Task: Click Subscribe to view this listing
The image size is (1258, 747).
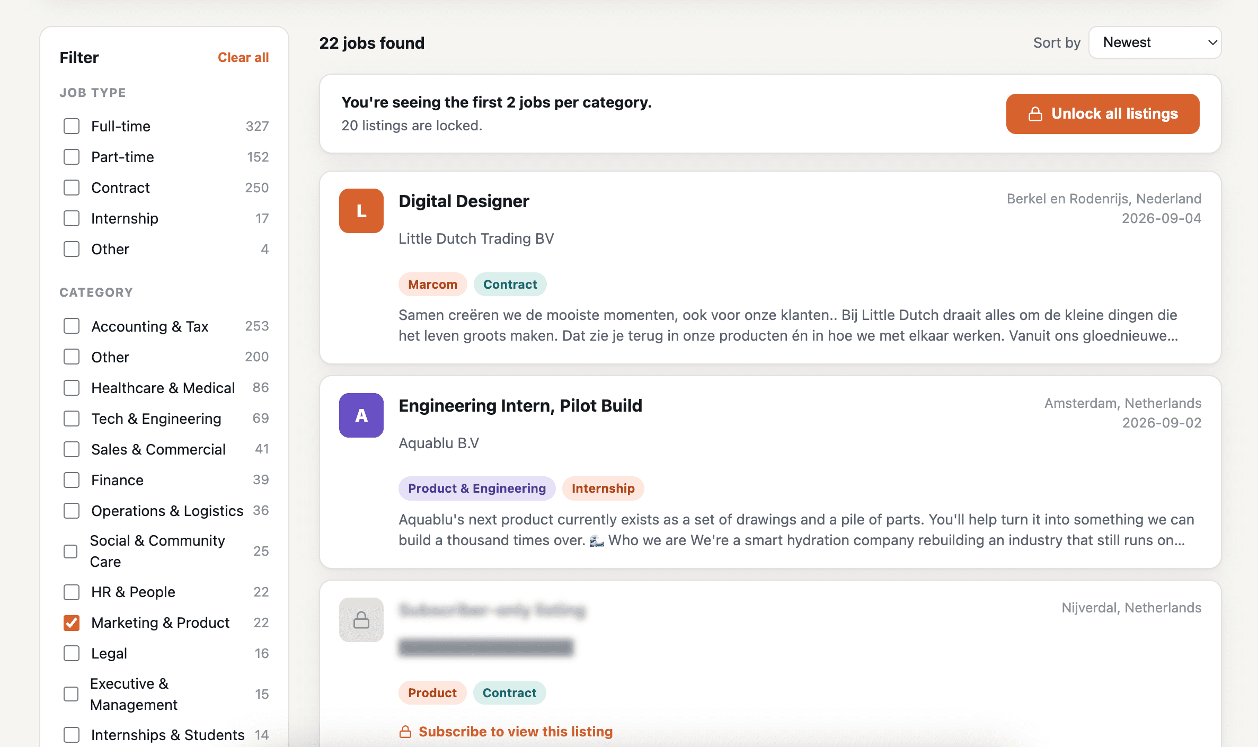Action: (x=516, y=732)
